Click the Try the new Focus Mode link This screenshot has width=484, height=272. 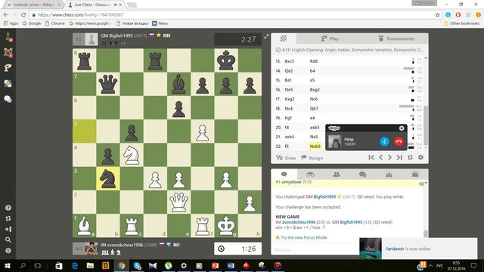click(x=304, y=237)
